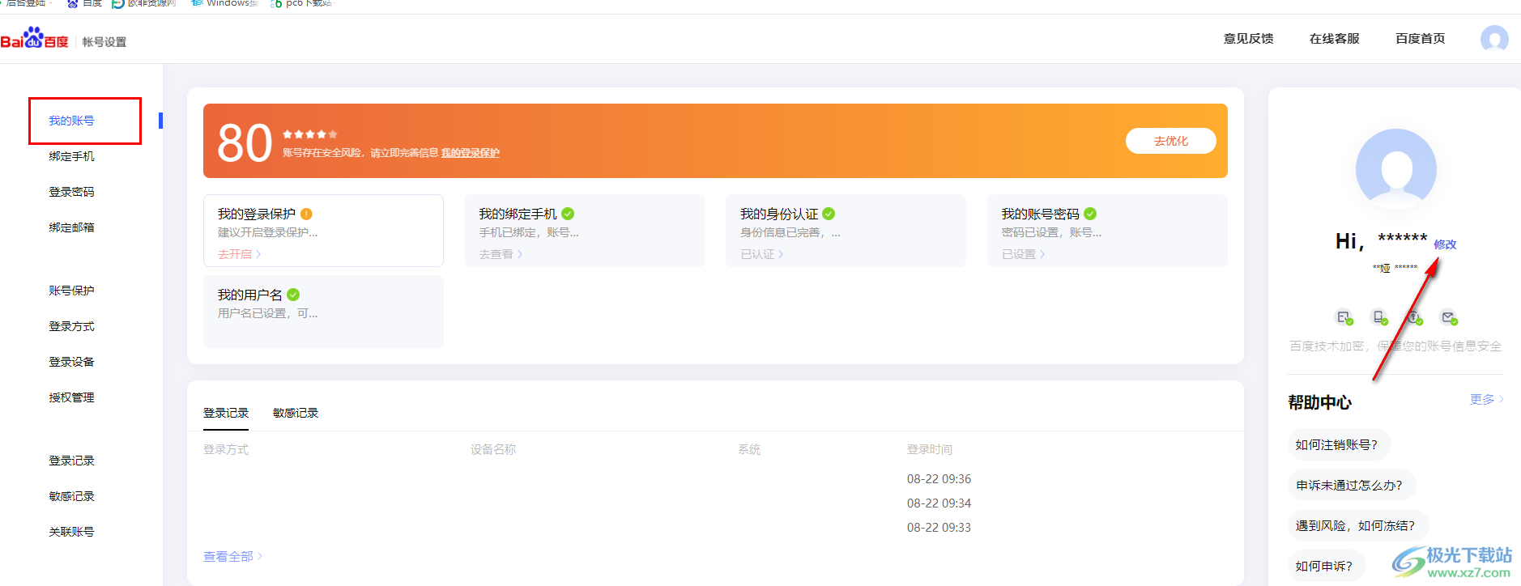The width and height of the screenshot is (1521, 586).
Task: Click green check icon beside 我的账号密码
Action: point(1090,214)
